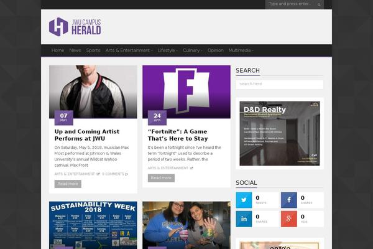Image resolution: width=373 pixels, height=249 pixels.
Task: Go to the Sports section
Action: (x=93, y=50)
